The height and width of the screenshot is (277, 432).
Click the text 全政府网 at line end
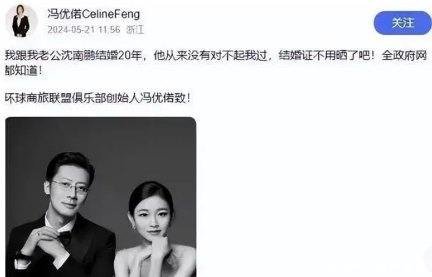pyautogui.click(x=404, y=56)
